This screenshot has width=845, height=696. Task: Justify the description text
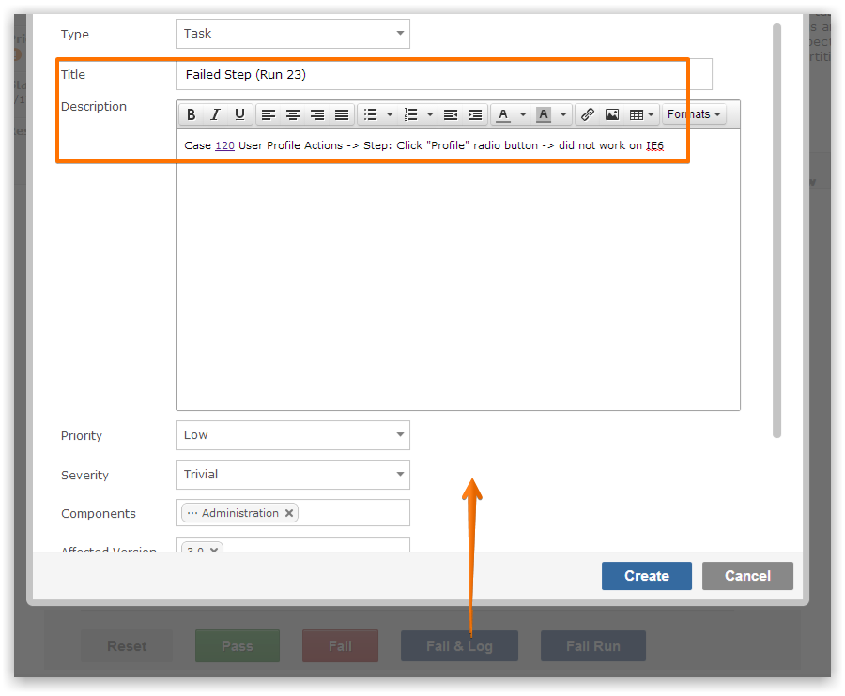(x=342, y=114)
